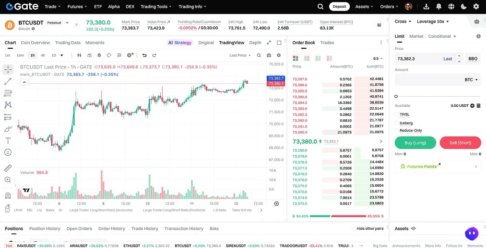Open the user profile avatar

[408, 7]
